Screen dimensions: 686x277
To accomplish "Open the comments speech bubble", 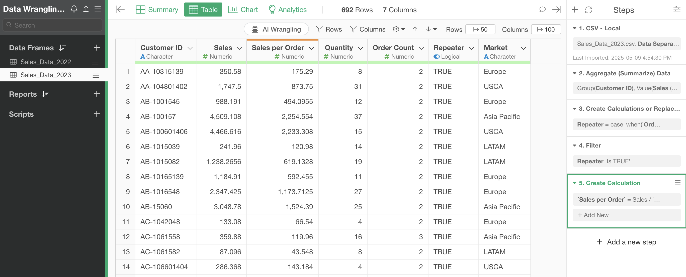I will (x=542, y=10).
